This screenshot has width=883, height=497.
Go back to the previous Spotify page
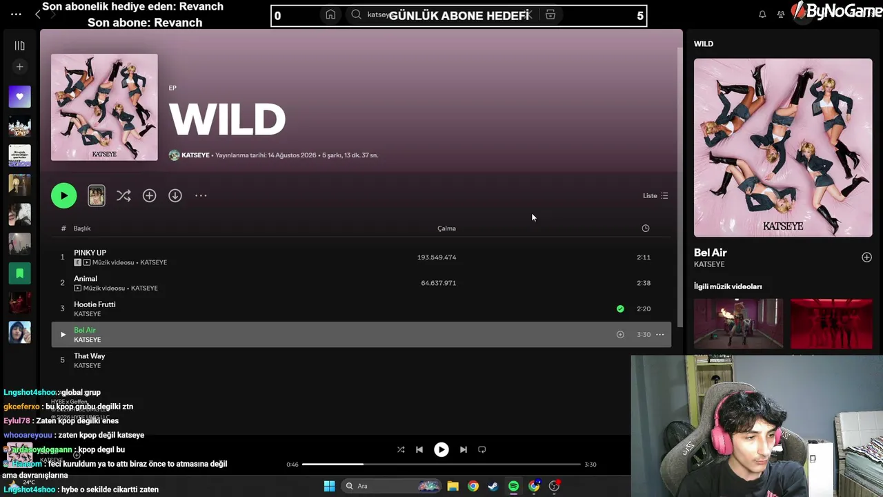(x=38, y=14)
